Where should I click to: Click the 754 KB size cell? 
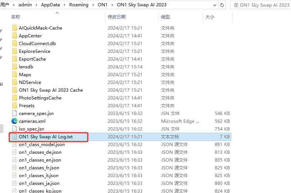pyautogui.click(x=222, y=129)
